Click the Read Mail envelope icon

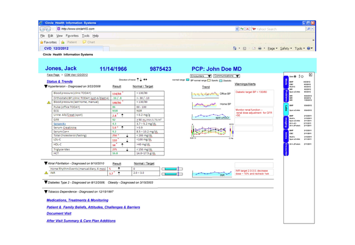[254, 49]
